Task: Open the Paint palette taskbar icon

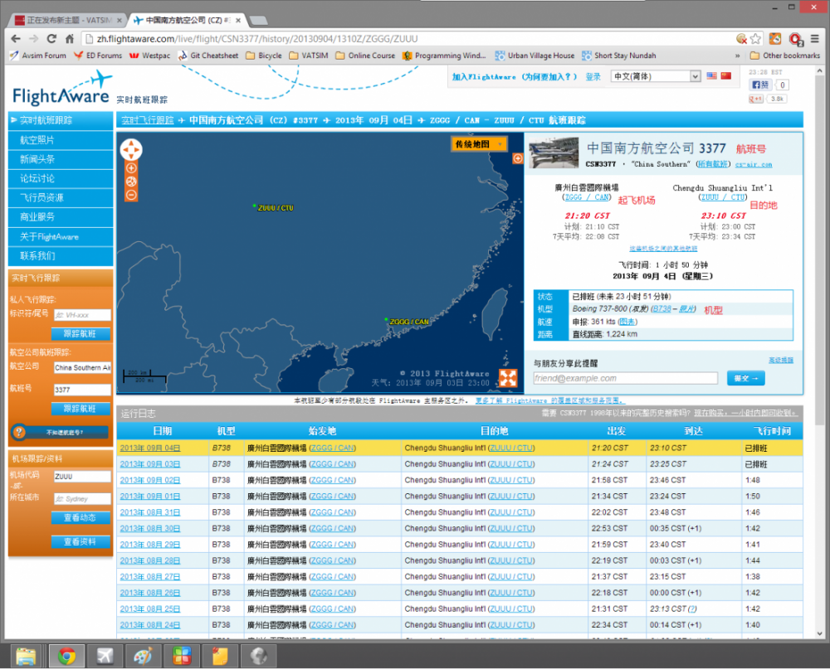Action: click(144, 656)
